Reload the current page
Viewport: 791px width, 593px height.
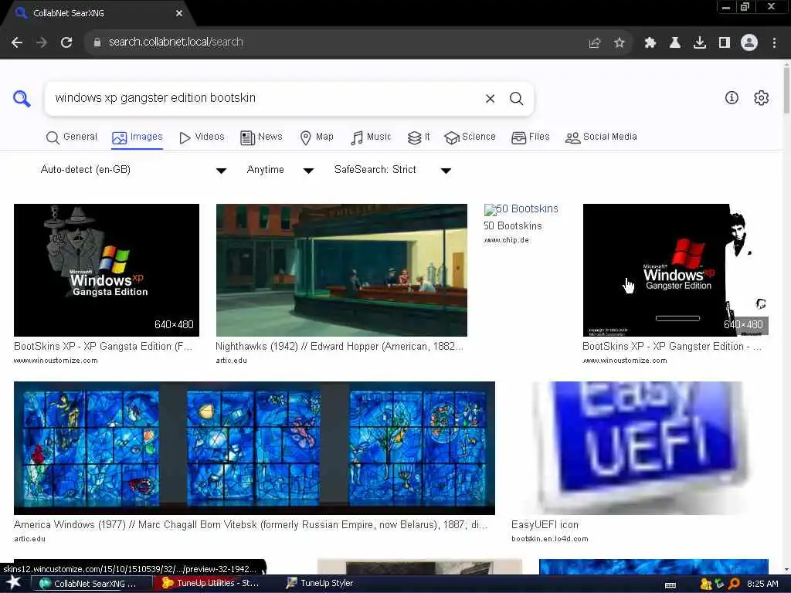pyautogui.click(x=66, y=42)
